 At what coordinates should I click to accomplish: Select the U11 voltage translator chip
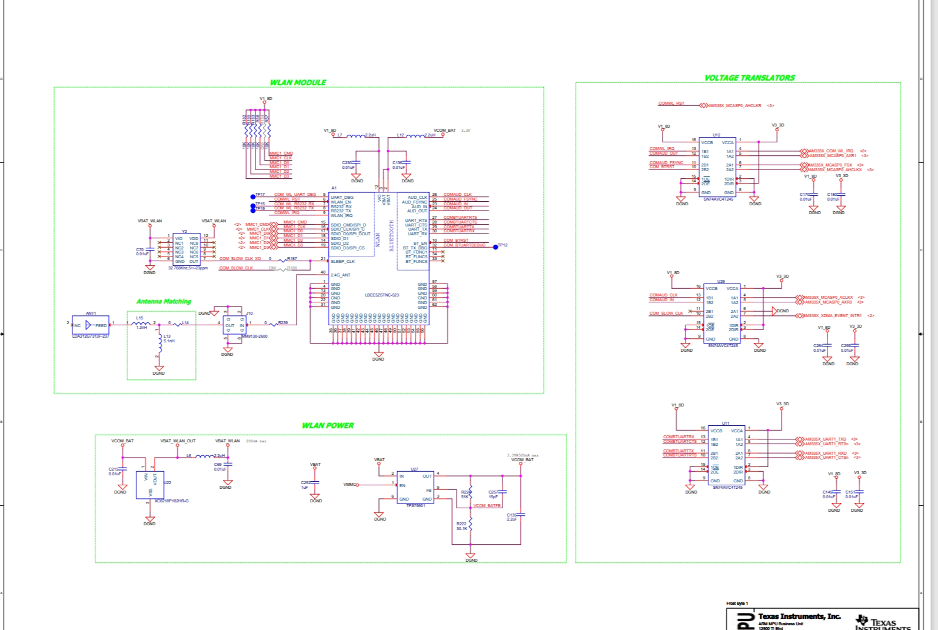[726, 455]
